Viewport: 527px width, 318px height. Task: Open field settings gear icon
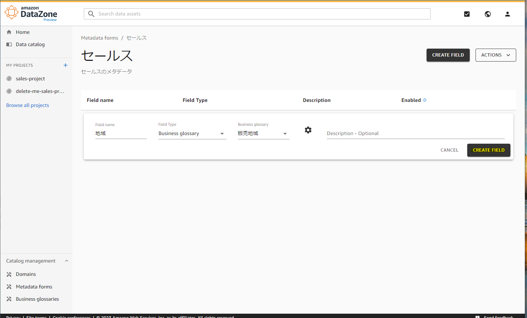point(308,130)
